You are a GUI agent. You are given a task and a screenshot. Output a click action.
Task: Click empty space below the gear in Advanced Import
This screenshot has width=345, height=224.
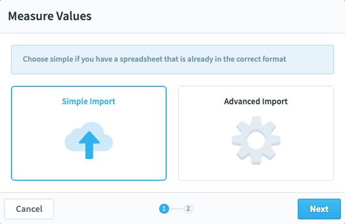coord(256,173)
